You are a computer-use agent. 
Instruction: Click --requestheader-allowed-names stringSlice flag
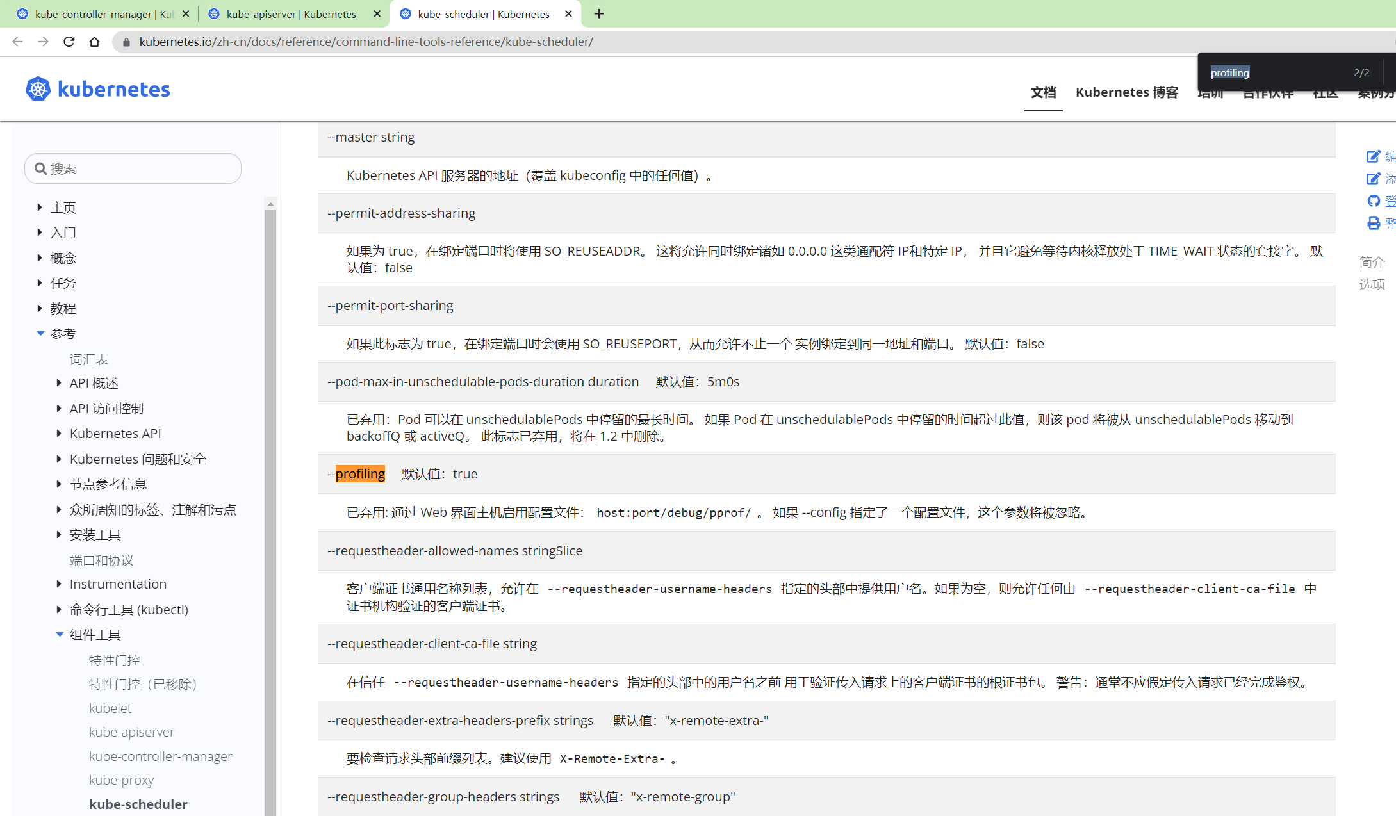455,551
